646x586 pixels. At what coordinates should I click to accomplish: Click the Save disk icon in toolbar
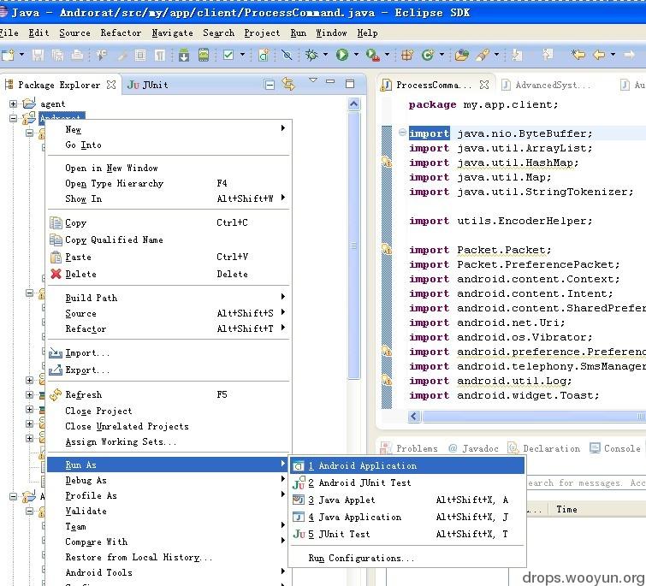[x=38, y=56]
